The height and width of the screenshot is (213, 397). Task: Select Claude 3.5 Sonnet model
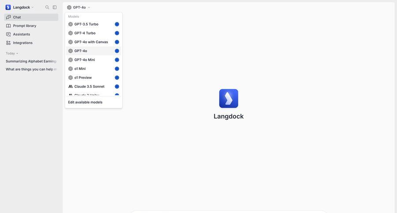click(x=94, y=86)
